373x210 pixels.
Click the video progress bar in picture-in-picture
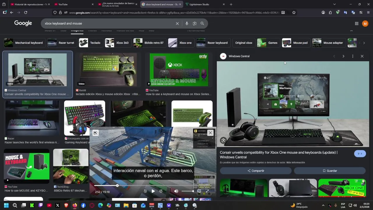click(153, 185)
